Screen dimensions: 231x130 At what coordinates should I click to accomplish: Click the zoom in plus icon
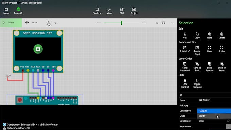[x=144, y=23]
